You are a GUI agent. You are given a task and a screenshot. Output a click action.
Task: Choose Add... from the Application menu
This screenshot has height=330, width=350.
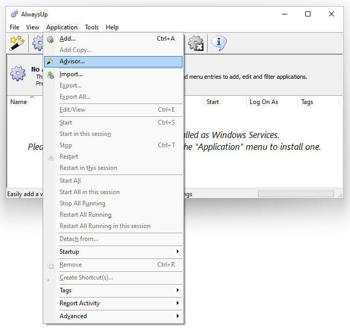click(114, 39)
